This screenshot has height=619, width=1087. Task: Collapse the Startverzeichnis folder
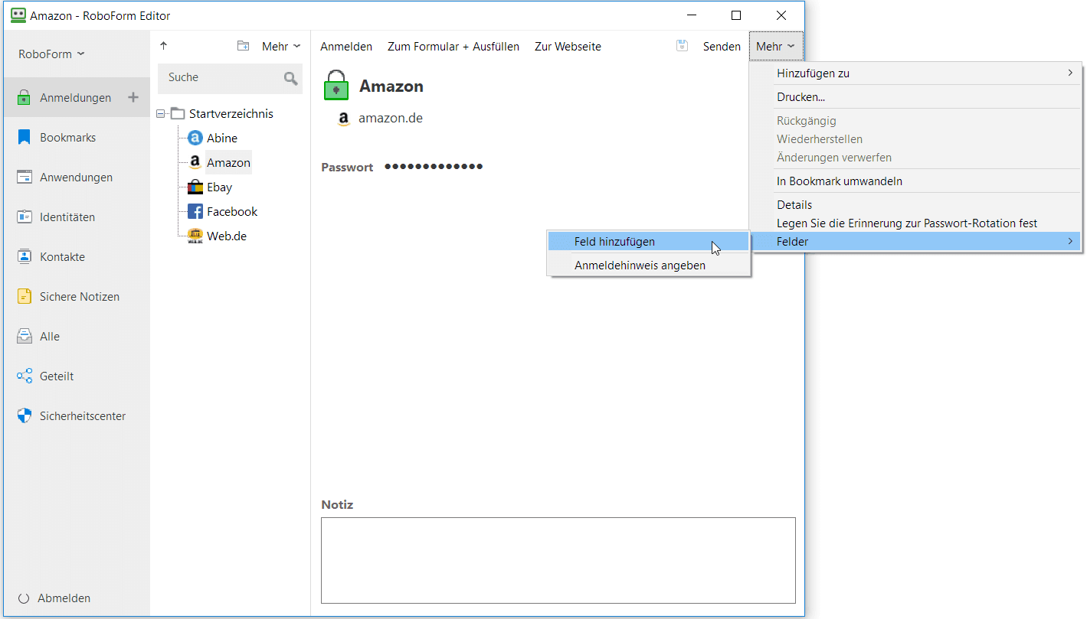161,114
